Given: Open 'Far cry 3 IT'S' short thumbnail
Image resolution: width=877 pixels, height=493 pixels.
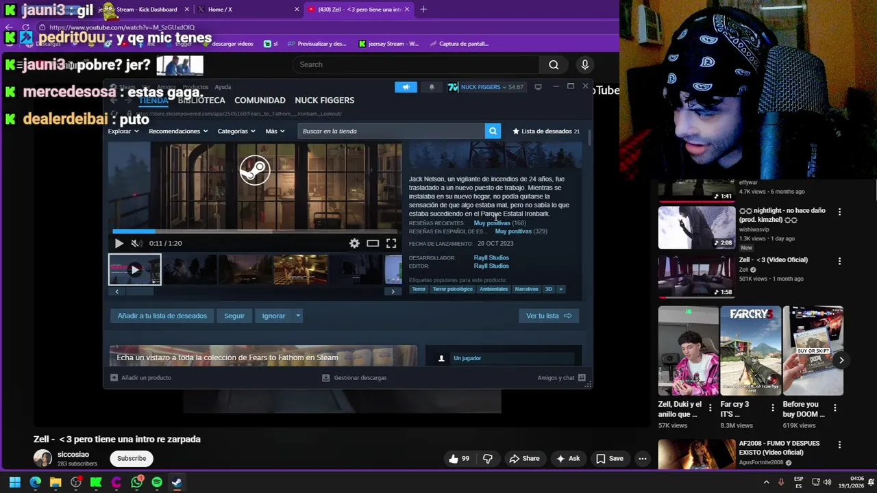Looking at the screenshot, I should click(750, 351).
